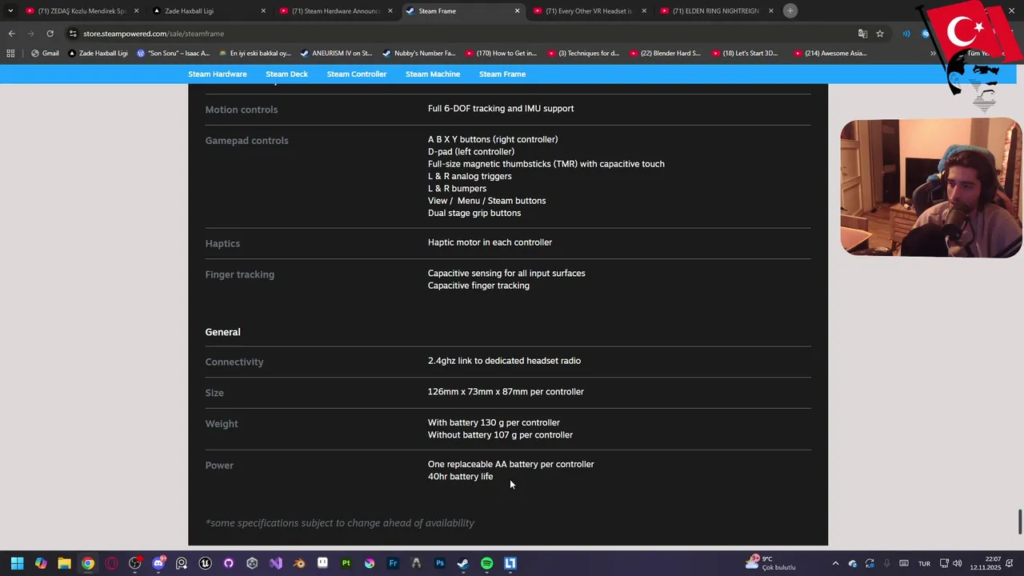Open Opera GX from the taskbar

coord(111,563)
